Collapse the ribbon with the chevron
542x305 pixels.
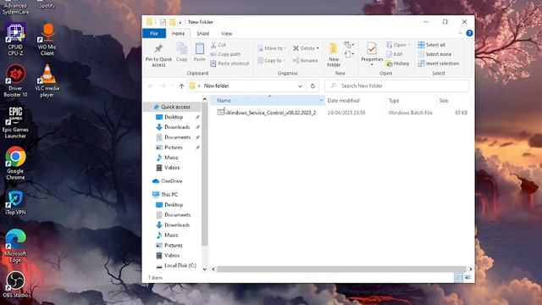(x=460, y=33)
